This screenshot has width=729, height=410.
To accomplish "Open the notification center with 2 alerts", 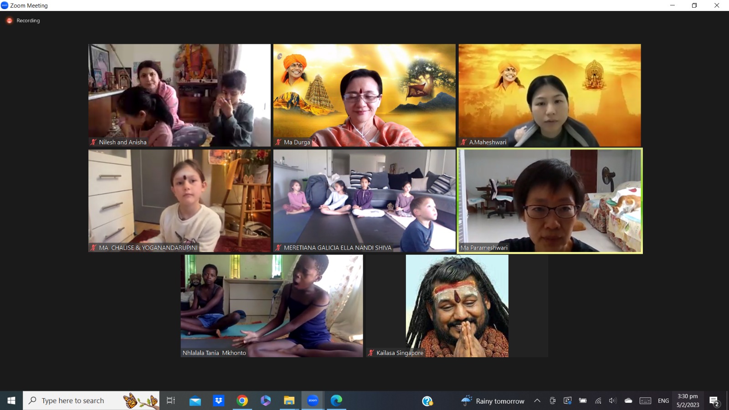I will click(x=714, y=401).
